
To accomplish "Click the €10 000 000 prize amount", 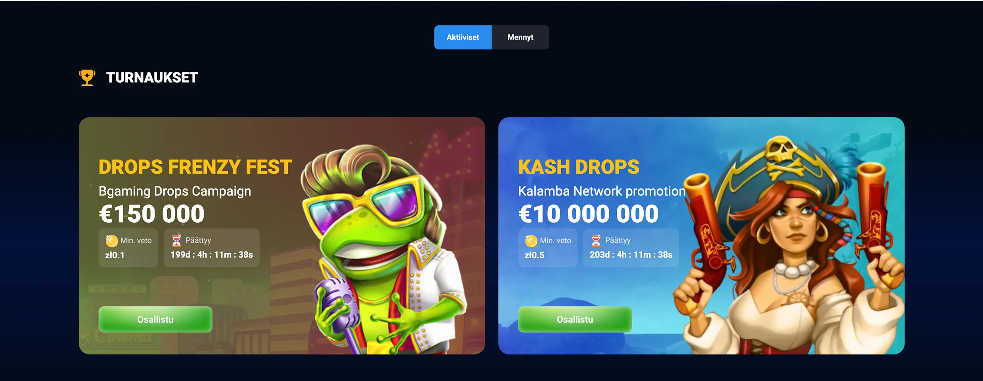I will [588, 214].
